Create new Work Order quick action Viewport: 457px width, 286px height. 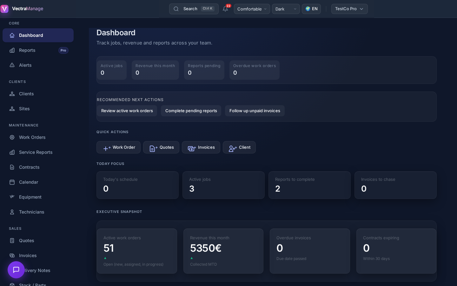coord(118,147)
